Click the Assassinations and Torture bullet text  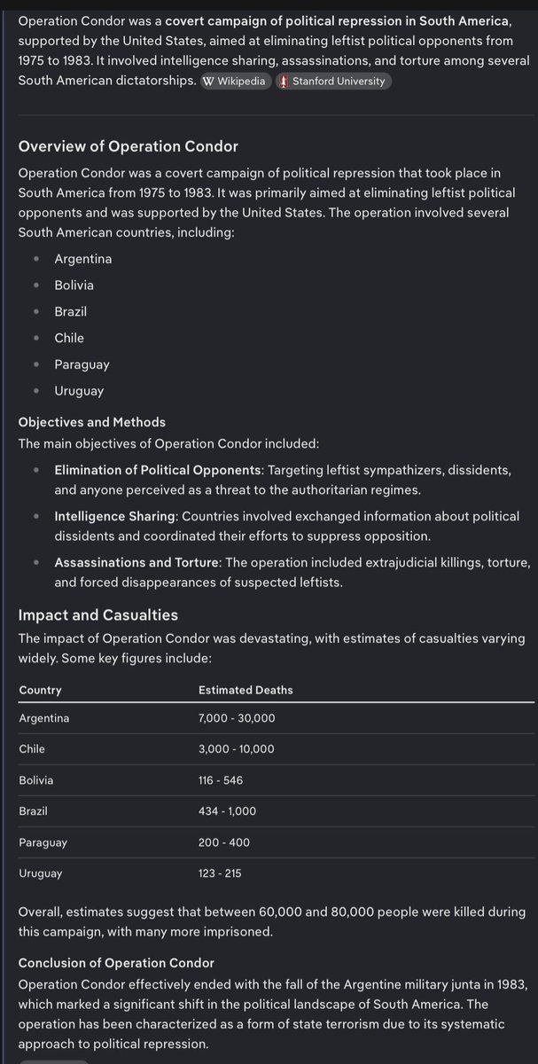[x=136, y=562]
